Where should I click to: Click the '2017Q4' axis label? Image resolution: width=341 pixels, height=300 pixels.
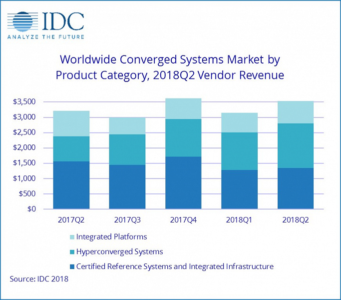point(183,220)
